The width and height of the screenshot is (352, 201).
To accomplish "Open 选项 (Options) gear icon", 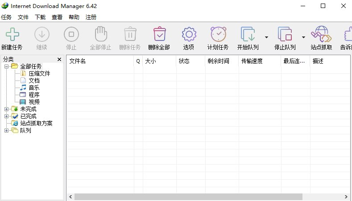I will tap(189, 35).
